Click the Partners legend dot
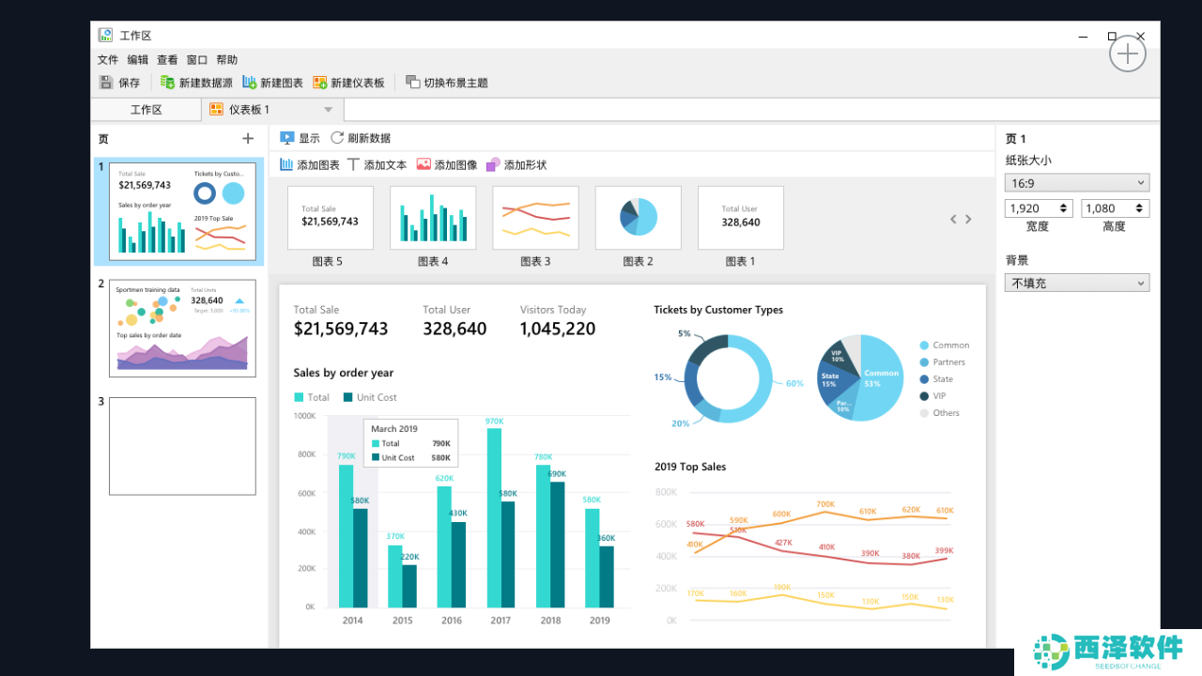 coord(924,362)
